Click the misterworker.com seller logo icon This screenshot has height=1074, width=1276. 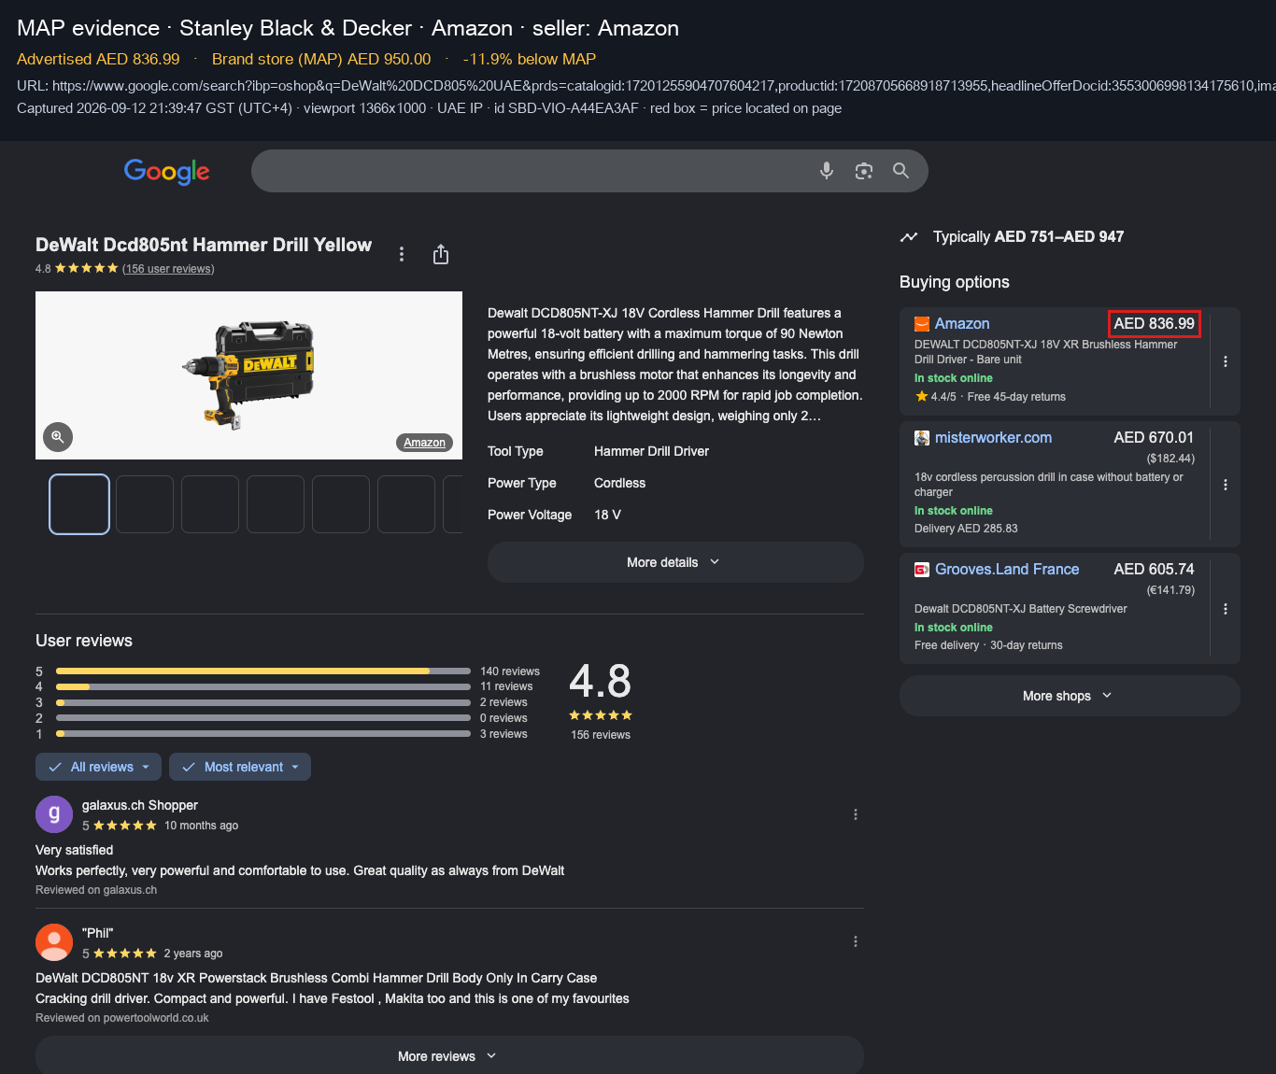[922, 438]
